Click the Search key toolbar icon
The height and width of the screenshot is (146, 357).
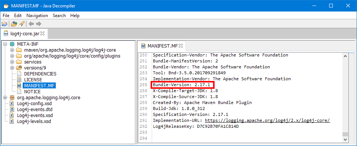22,24
